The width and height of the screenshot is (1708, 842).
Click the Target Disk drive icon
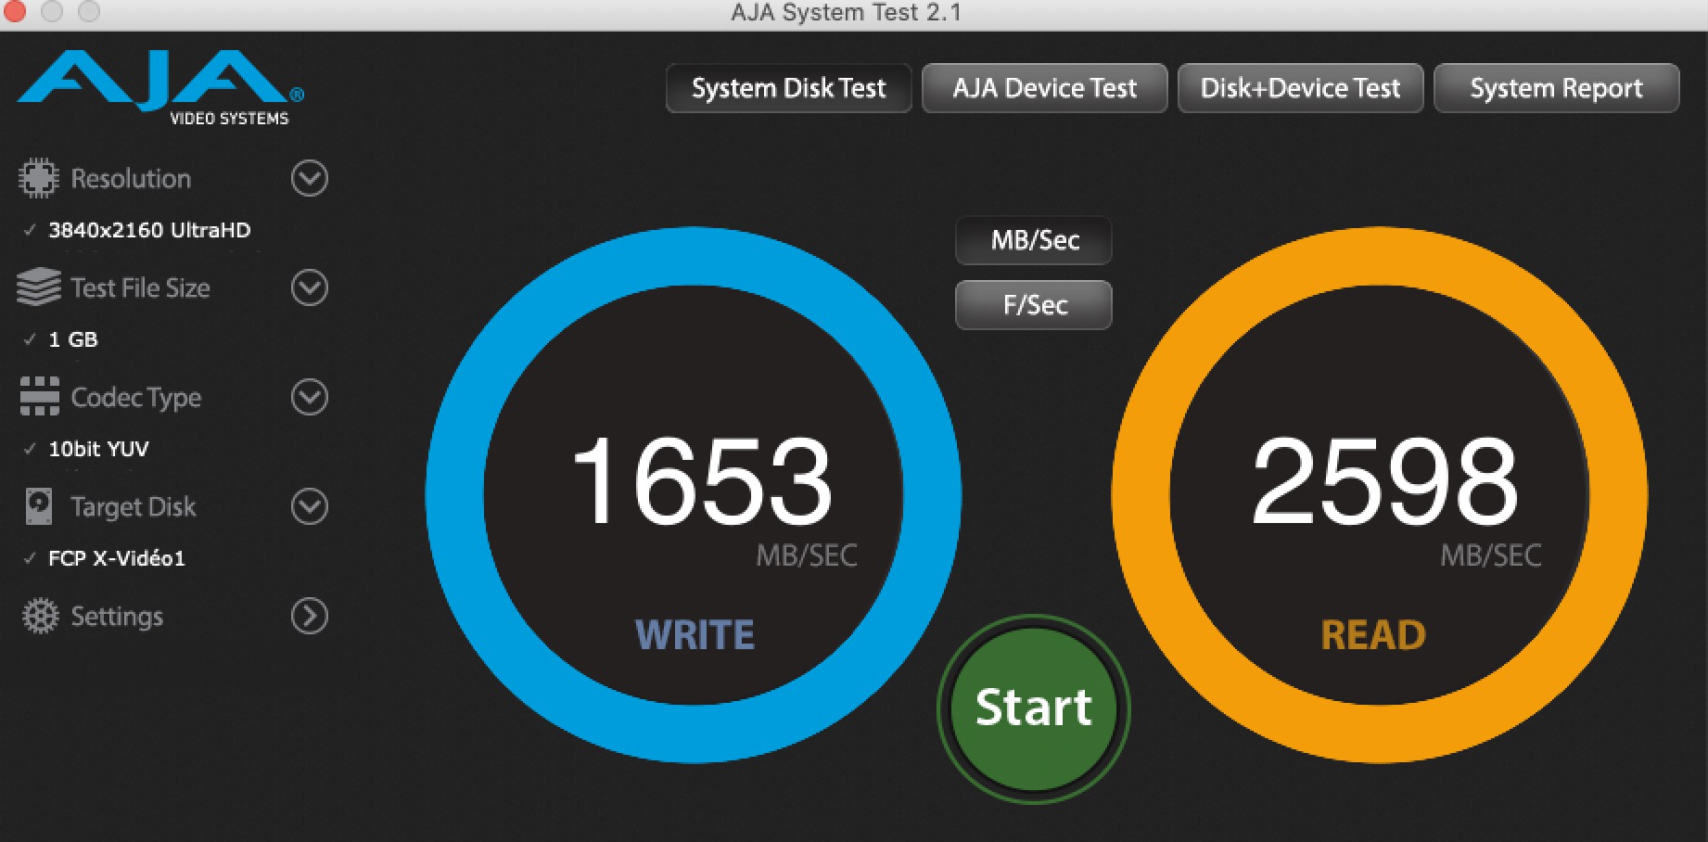39,506
